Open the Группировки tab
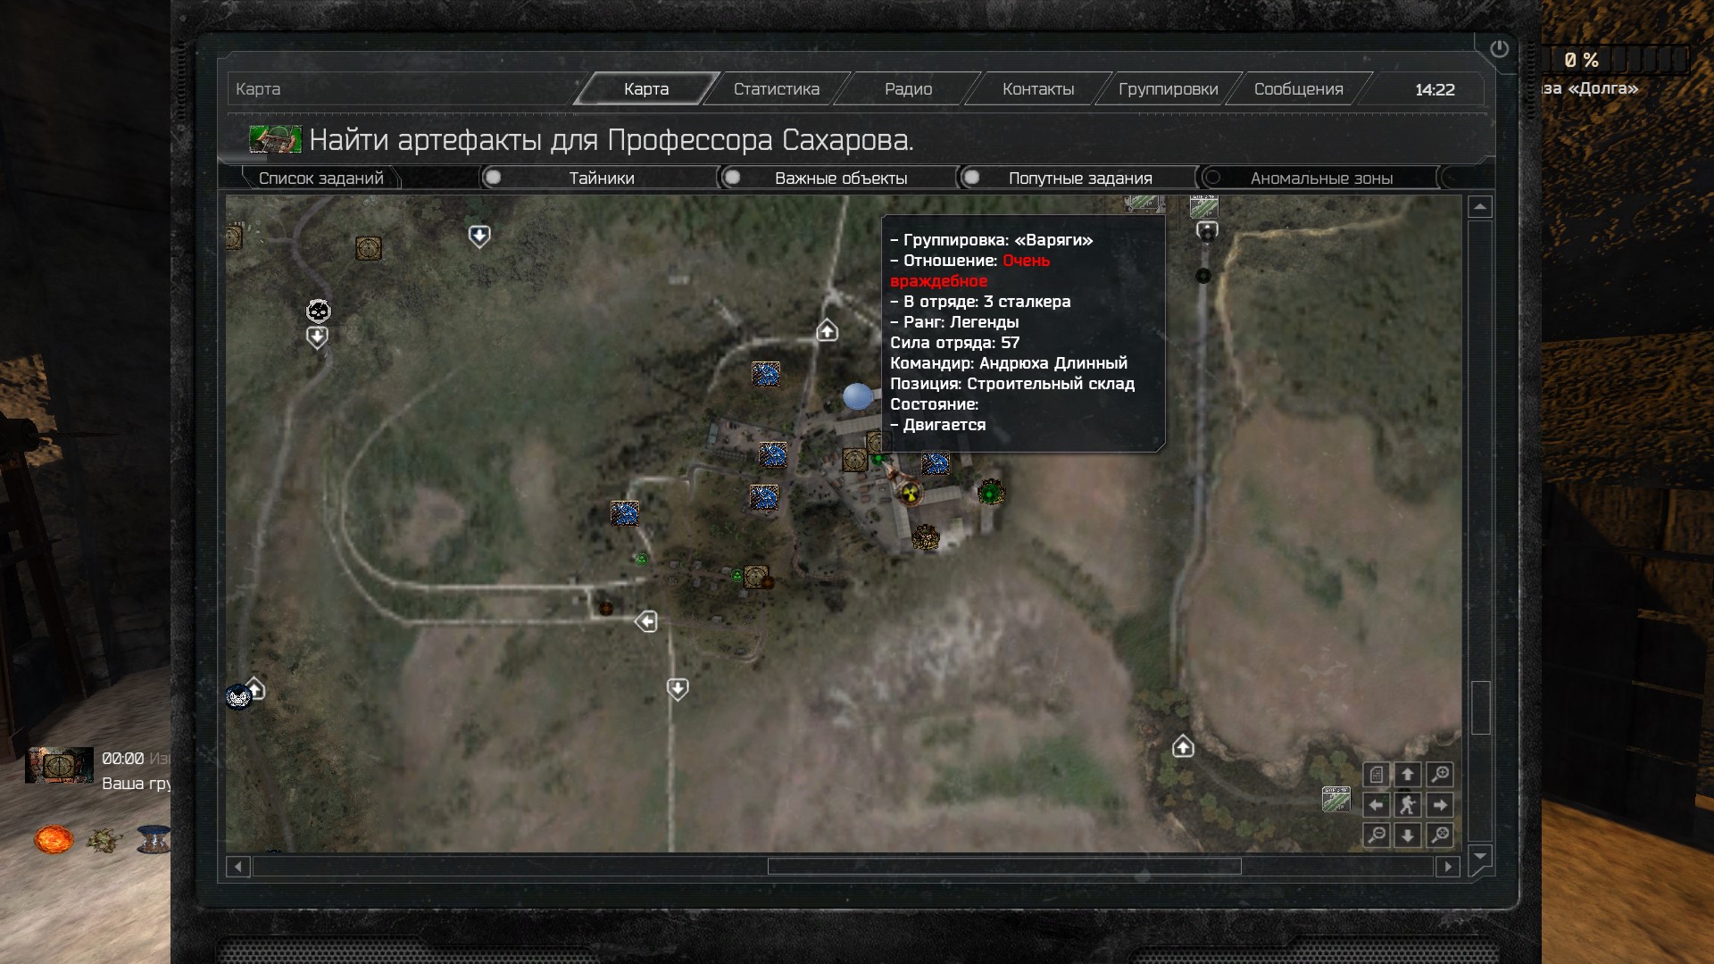The width and height of the screenshot is (1714, 964). [1168, 89]
